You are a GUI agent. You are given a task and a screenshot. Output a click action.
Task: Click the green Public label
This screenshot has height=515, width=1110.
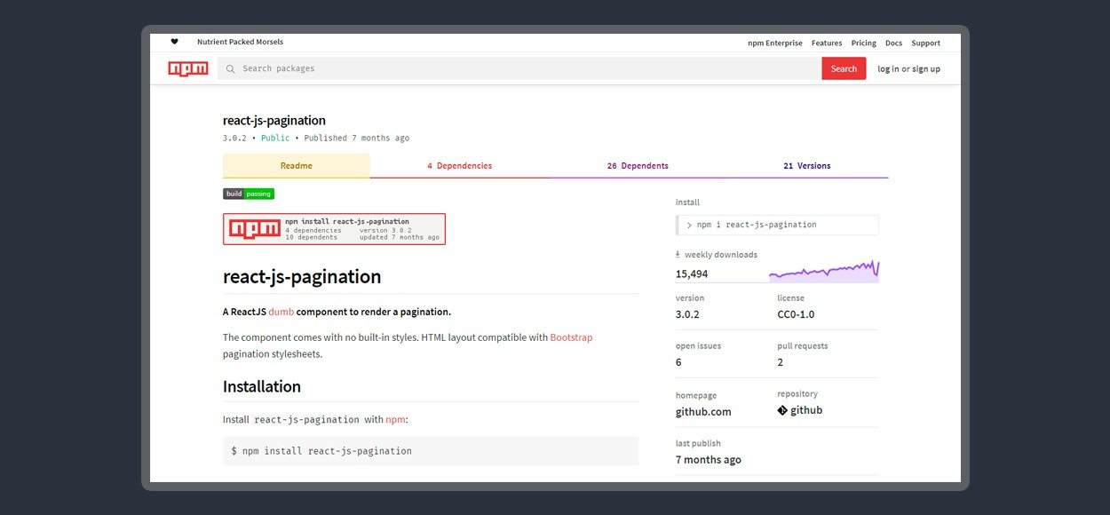275,139
